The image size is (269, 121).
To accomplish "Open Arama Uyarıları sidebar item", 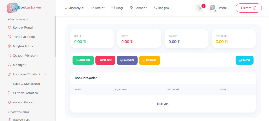I will pyautogui.click(x=24, y=102).
